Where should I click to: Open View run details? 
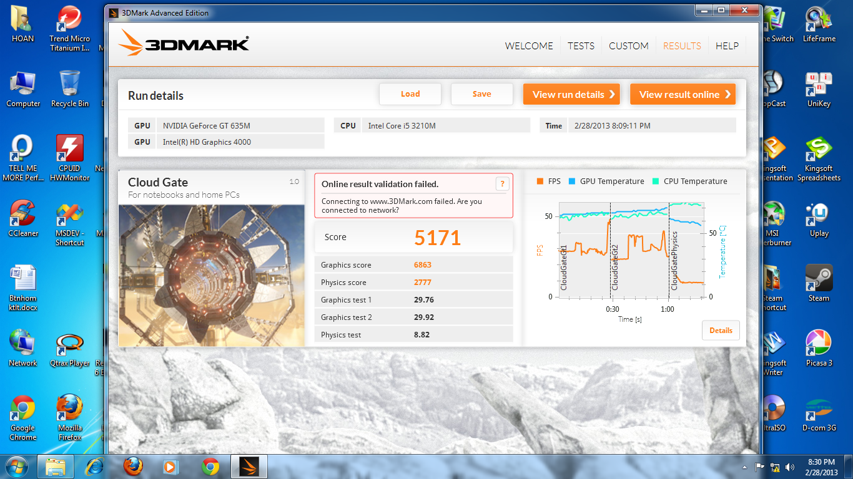[x=571, y=94]
